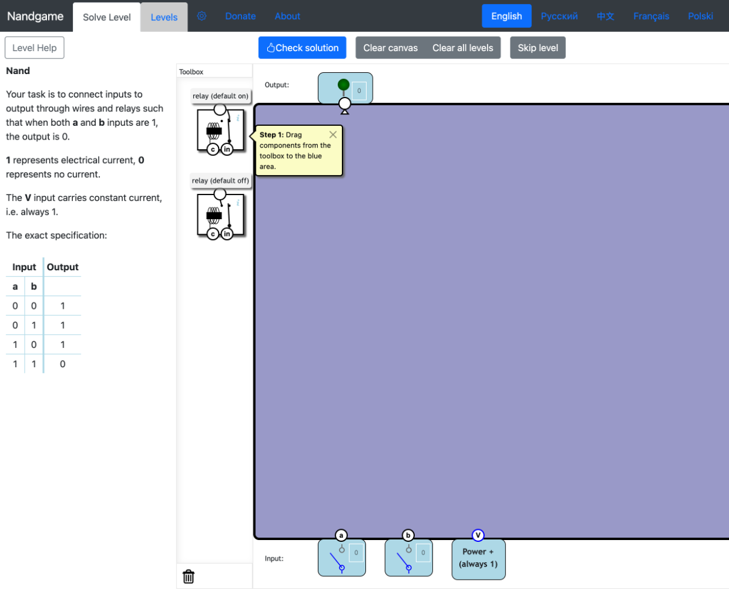Skip the current level

pos(538,48)
